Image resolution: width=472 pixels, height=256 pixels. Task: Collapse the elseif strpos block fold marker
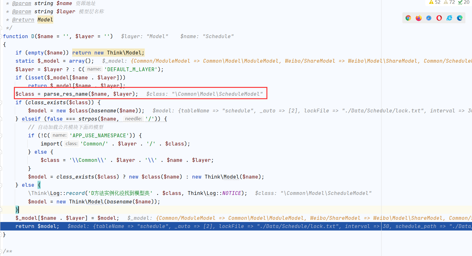1,119
